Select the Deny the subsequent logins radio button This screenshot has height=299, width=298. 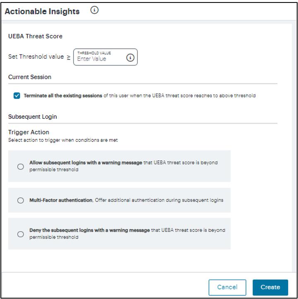(x=21, y=234)
